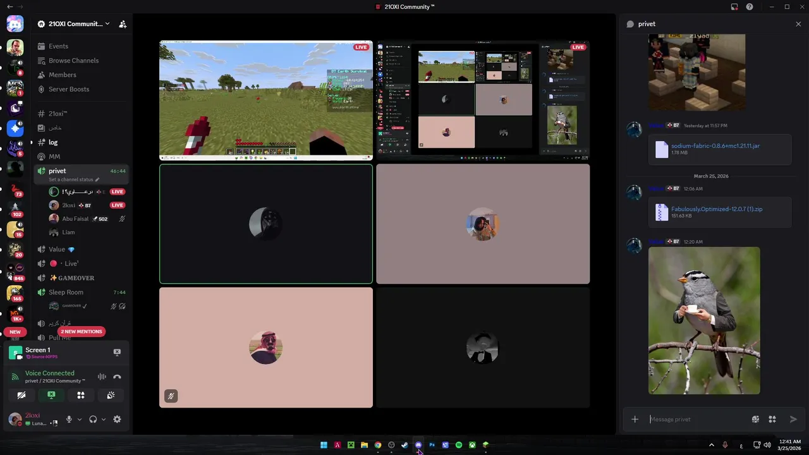Open Discord inbox icon in title bar
Viewport: 809px width, 455px height.
[734, 7]
